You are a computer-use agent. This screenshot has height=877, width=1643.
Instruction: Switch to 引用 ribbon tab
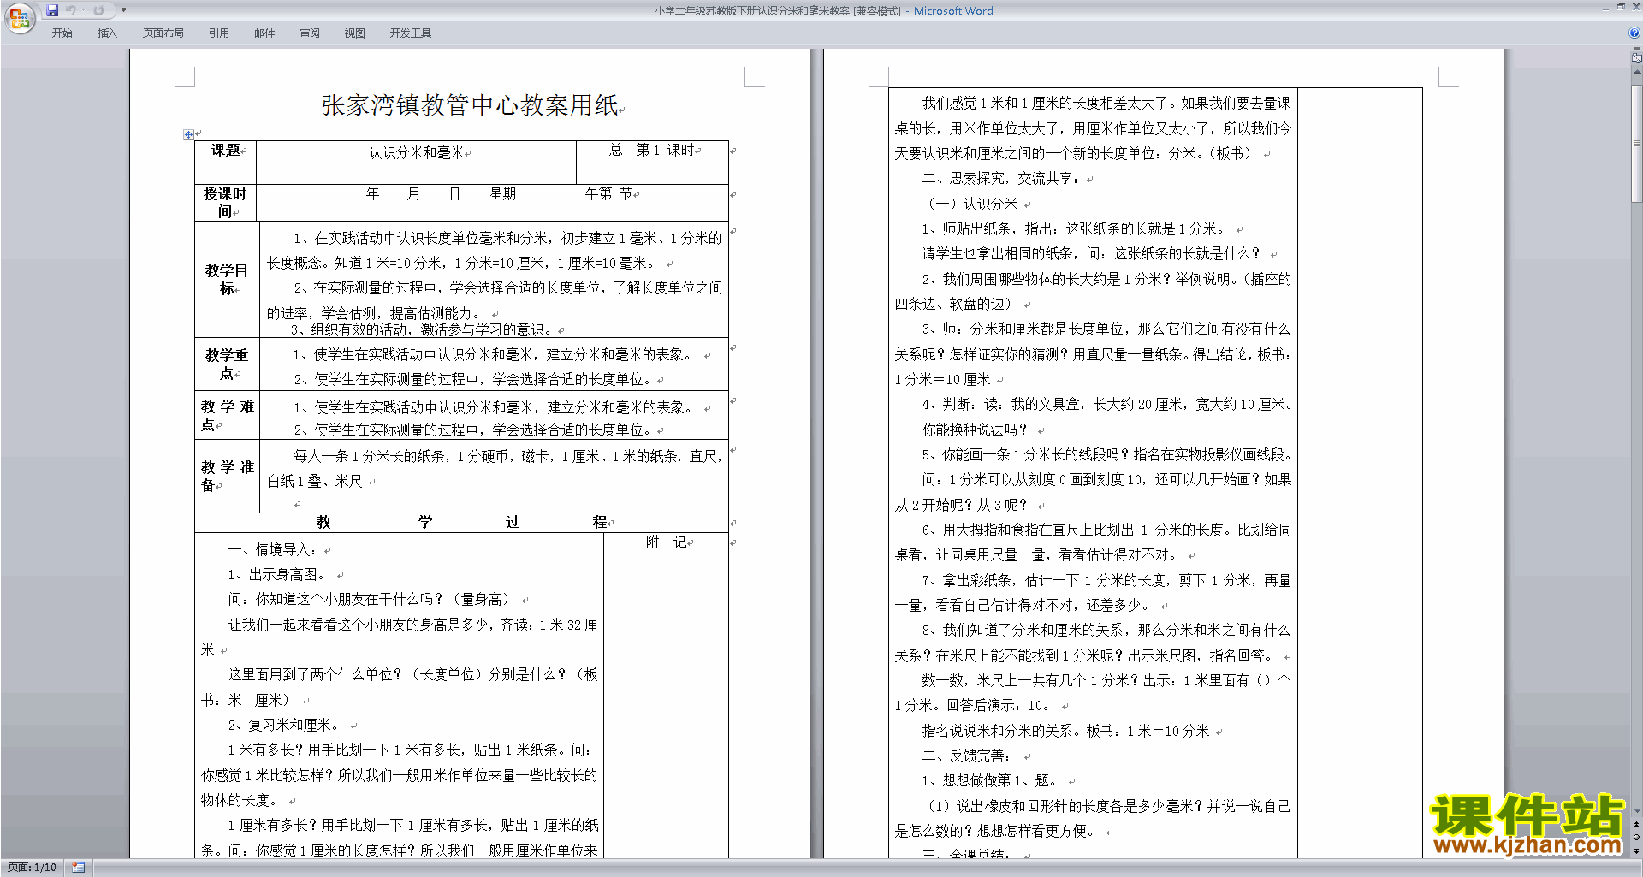pyautogui.click(x=219, y=33)
